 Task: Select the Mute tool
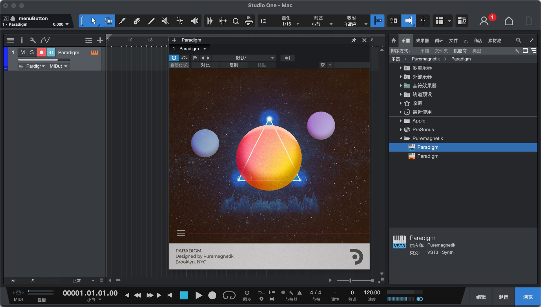click(x=165, y=21)
